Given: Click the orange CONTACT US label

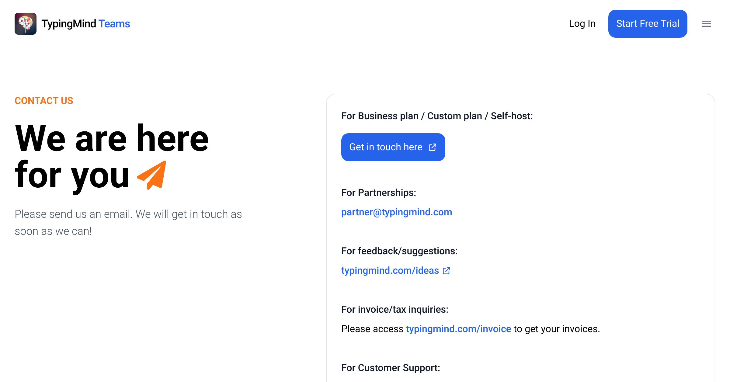Looking at the screenshot, I should (44, 101).
